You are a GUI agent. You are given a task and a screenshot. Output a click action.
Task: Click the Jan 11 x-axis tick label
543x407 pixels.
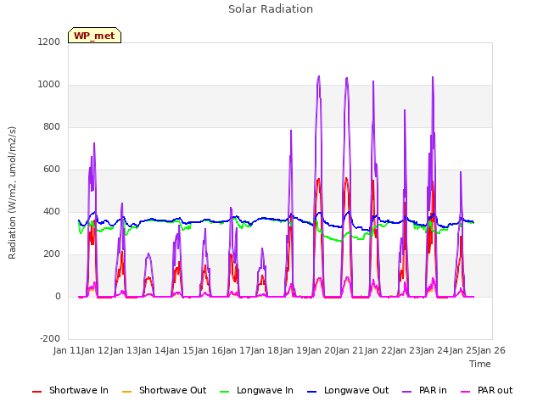coord(67,350)
